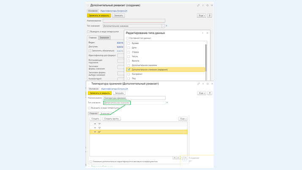Click blue ? hint beside Тип значения in Температура хранения
This screenshot has width=302, height=170.
(167, 103)
